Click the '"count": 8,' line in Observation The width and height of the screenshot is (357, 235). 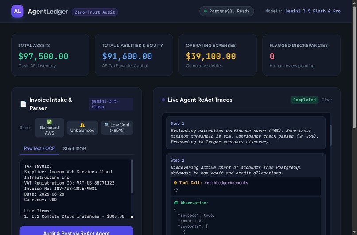click(x=190, y=221)
